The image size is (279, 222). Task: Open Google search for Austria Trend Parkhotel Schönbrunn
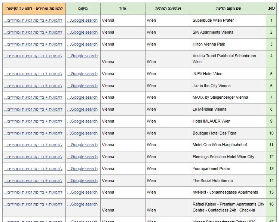coord(83,56)
